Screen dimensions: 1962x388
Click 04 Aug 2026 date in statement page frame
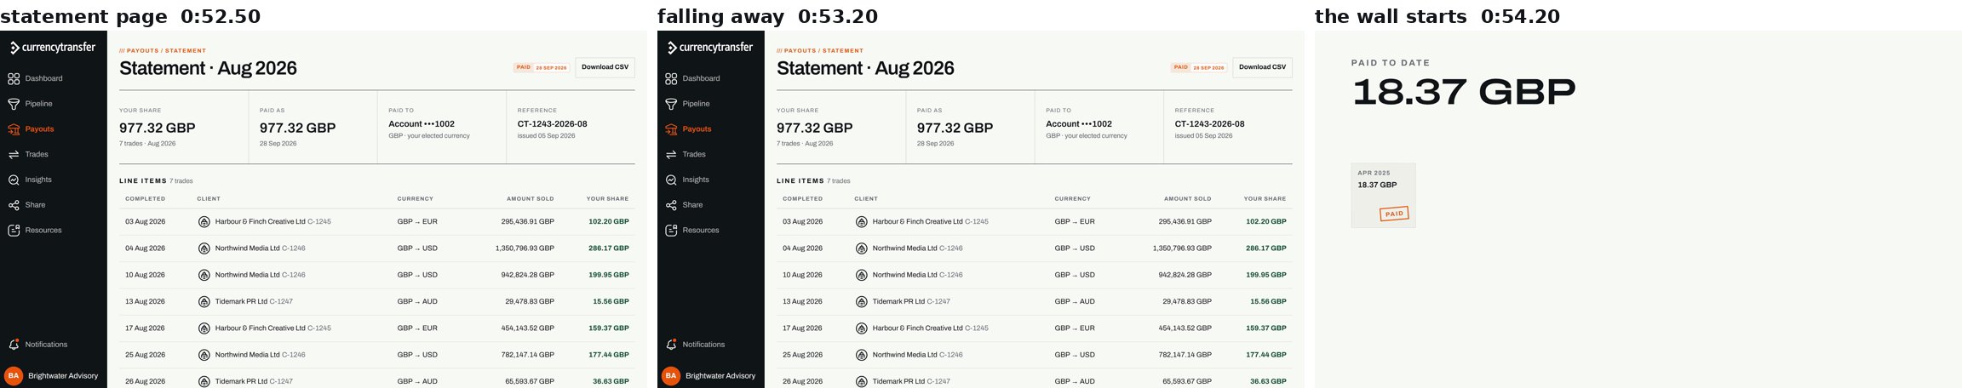point(145,248)
